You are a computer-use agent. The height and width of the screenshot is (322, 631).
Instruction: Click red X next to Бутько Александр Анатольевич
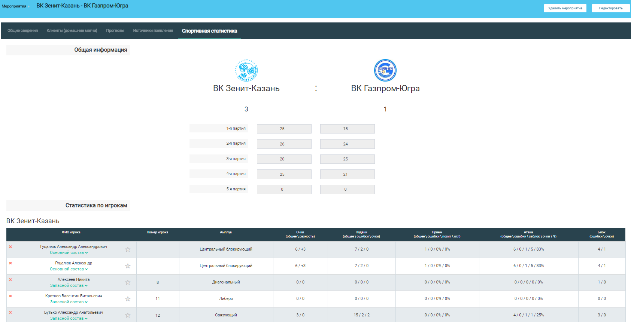point(10,313)
